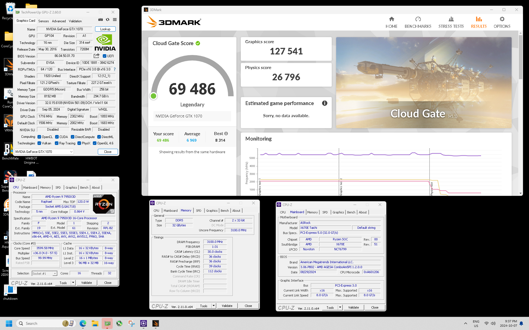529x330 pixels.
Task: Click the Ryzen 9 logo in CPU-Z
Action: pyautogui.click(x=104, y=204)
